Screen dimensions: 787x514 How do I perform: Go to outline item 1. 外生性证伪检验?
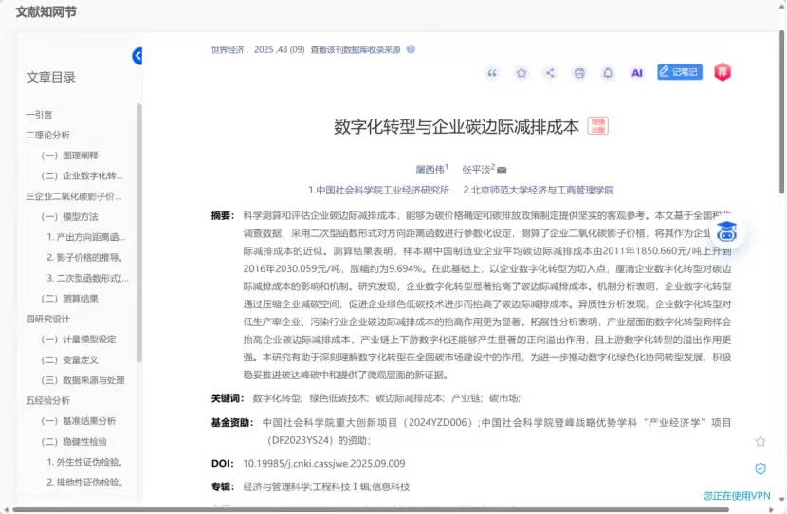click(84, 462)
